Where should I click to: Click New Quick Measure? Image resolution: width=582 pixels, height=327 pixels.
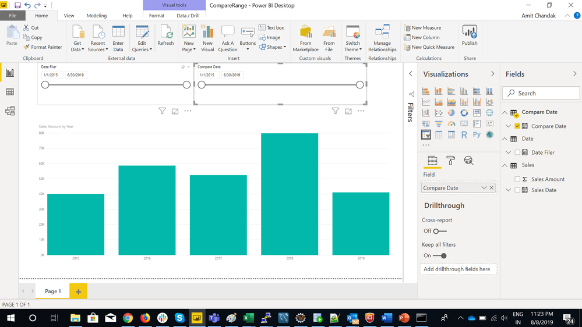pos(429,47)
